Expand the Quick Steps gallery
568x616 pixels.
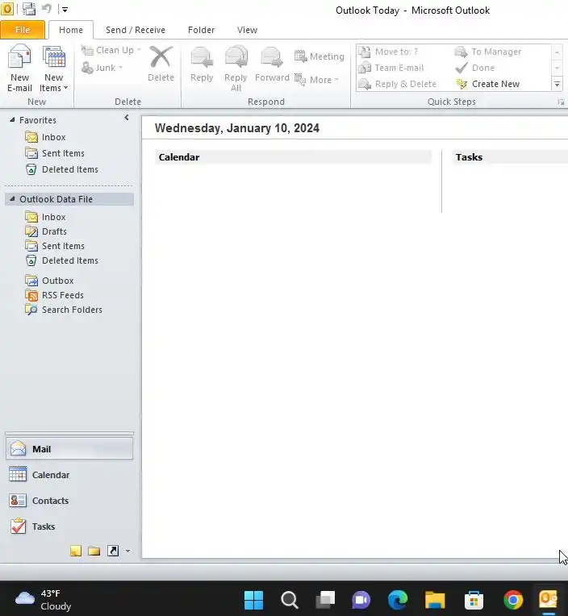point(557,84)
